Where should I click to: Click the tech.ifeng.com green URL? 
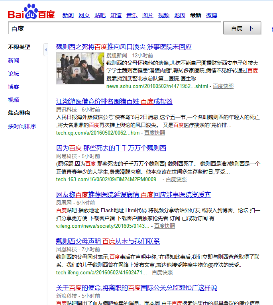tap(102, 272)
